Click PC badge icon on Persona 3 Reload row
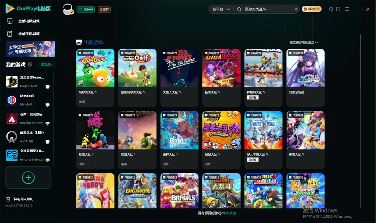 point(47,160)
